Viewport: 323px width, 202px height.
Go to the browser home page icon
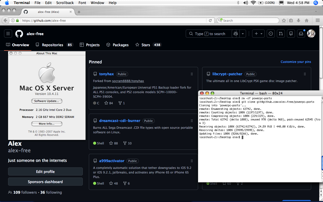pos(307,20)
